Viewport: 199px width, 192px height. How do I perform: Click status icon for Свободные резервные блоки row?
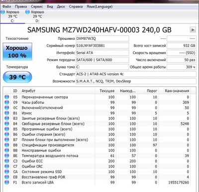[x=7, y=124]
